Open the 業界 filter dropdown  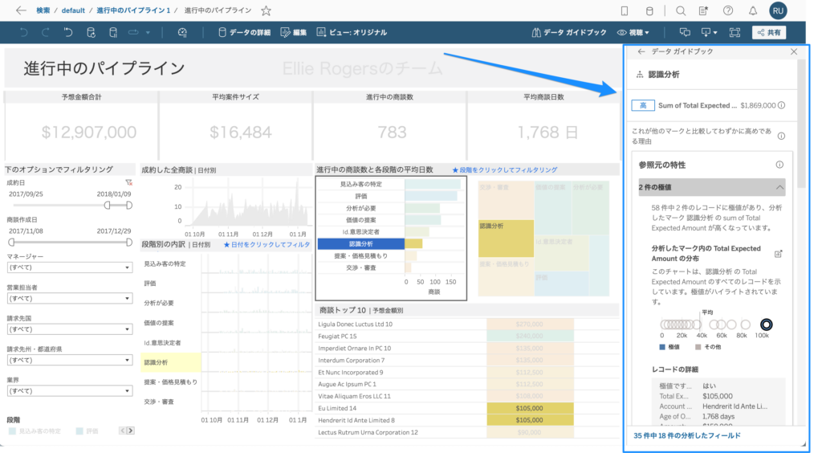coord(68,391)
